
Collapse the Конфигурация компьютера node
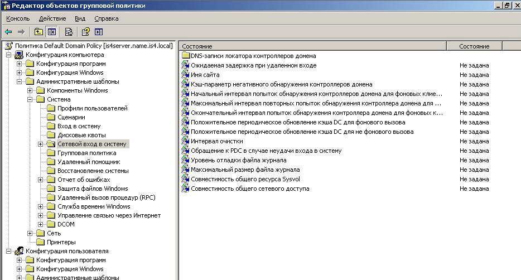(8, 55)
